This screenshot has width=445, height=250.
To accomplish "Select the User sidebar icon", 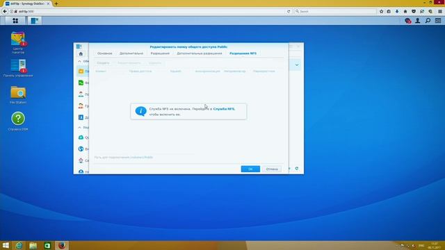I will [81, 94].
